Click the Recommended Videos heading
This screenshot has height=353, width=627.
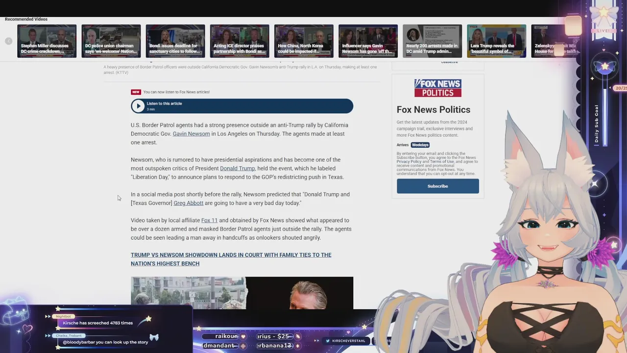point(26,20)
